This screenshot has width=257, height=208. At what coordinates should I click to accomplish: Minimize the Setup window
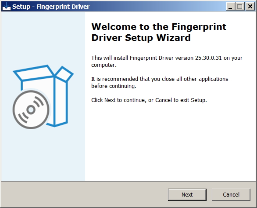click(x=230, y=7)
